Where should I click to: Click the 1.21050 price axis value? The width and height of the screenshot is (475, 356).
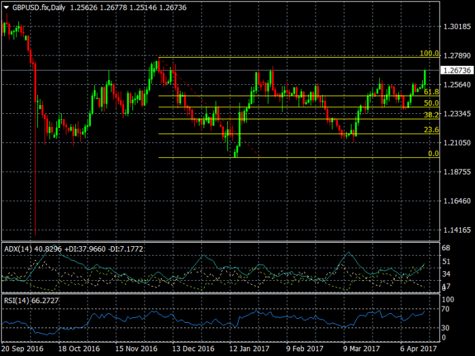457,143
